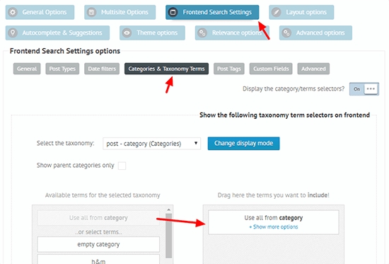389x264 pixels.
Task: Click the Frontend Search Settings window icon
Action: pyautogui.click(x=173, y=12)
